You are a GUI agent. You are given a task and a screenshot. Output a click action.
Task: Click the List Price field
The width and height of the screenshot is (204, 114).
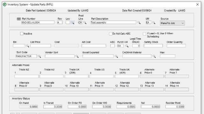coord(40,46)
